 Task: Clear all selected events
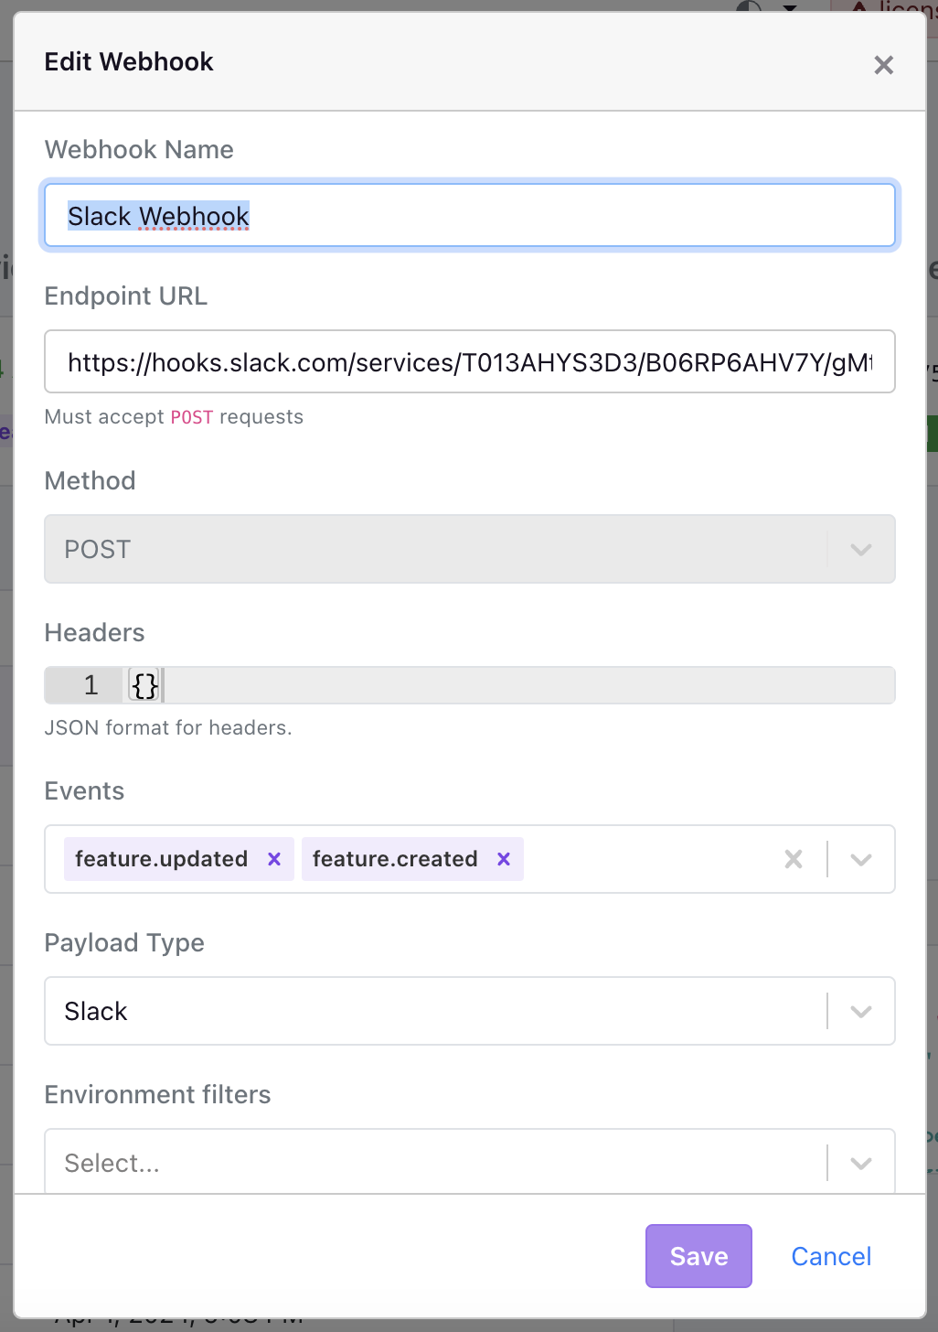tap(794, 859)
